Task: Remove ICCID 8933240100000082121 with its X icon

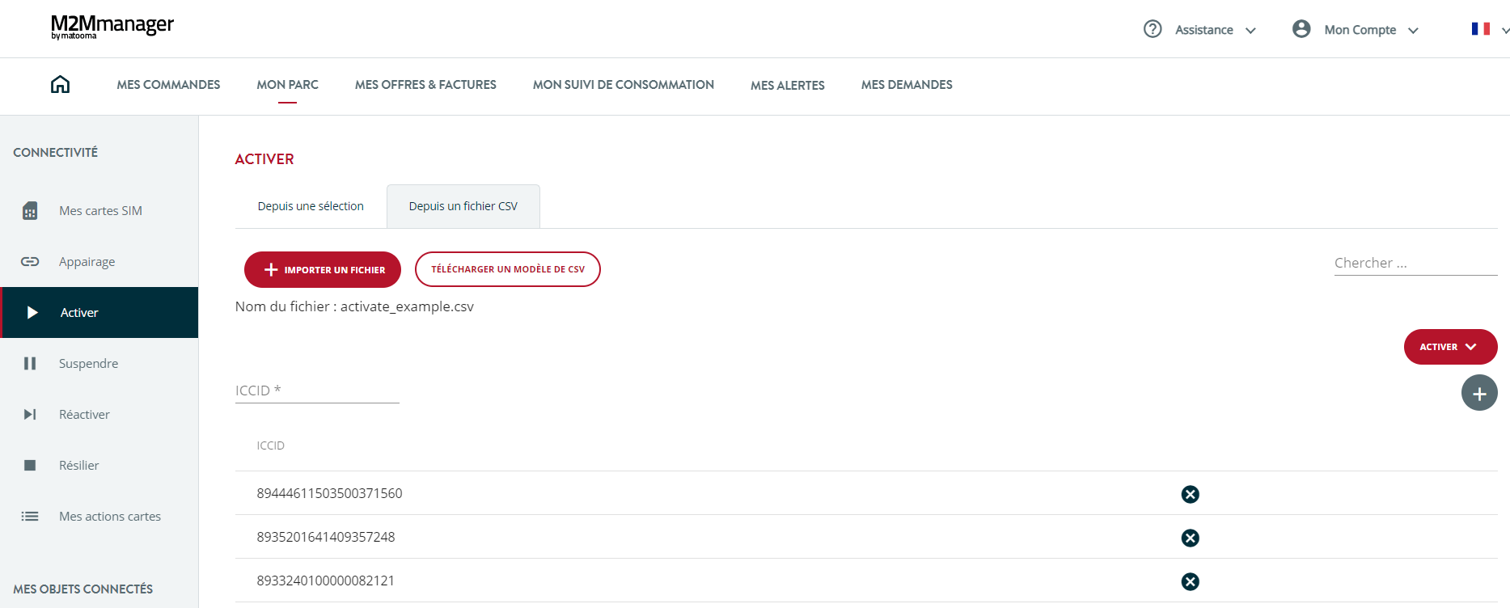Action: click(1190, 581)
